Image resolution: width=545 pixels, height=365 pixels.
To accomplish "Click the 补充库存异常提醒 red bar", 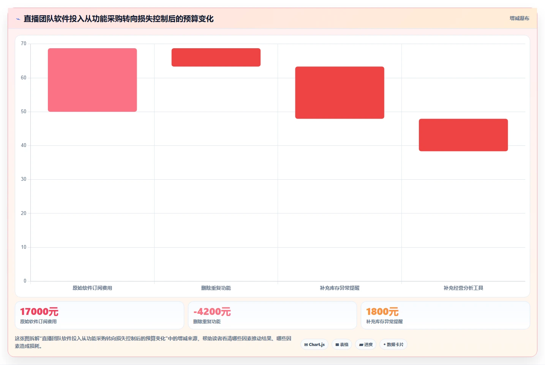I will 340,93.
